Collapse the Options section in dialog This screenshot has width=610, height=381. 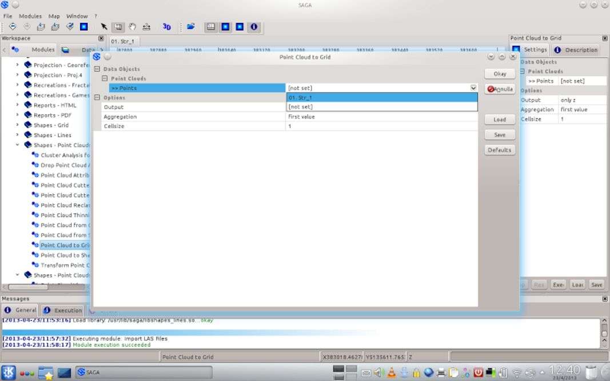coord(97,98)
